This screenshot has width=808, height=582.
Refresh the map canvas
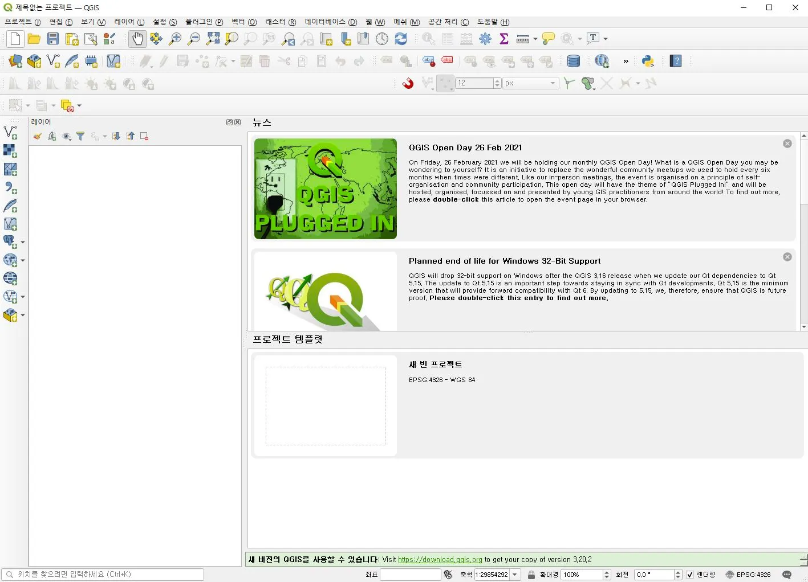[x=401, y=39]
